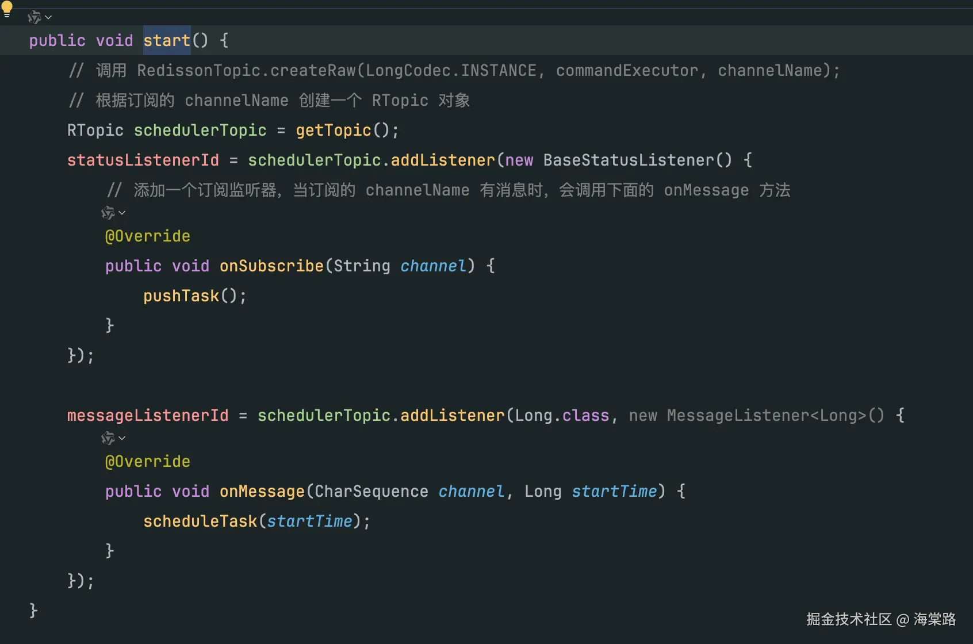This screenshot has height=644, width=973.
Task: Click the schedulerTopic variable in the RTopic declaration
Action: (200, 131)
